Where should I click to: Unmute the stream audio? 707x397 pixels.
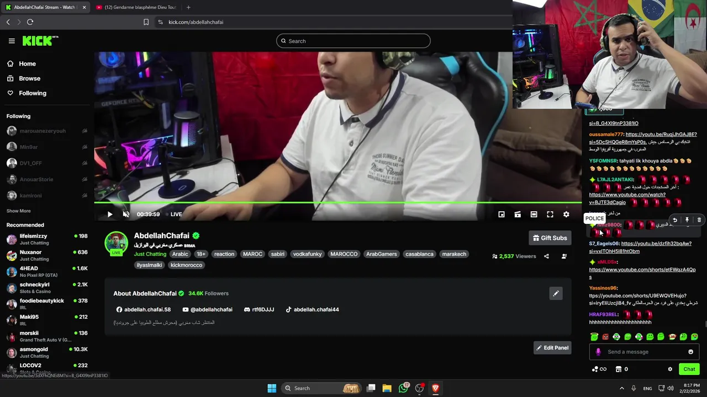[x=126, y=214]
